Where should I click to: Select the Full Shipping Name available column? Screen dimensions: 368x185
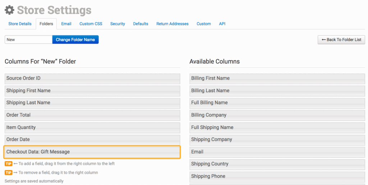277,127
